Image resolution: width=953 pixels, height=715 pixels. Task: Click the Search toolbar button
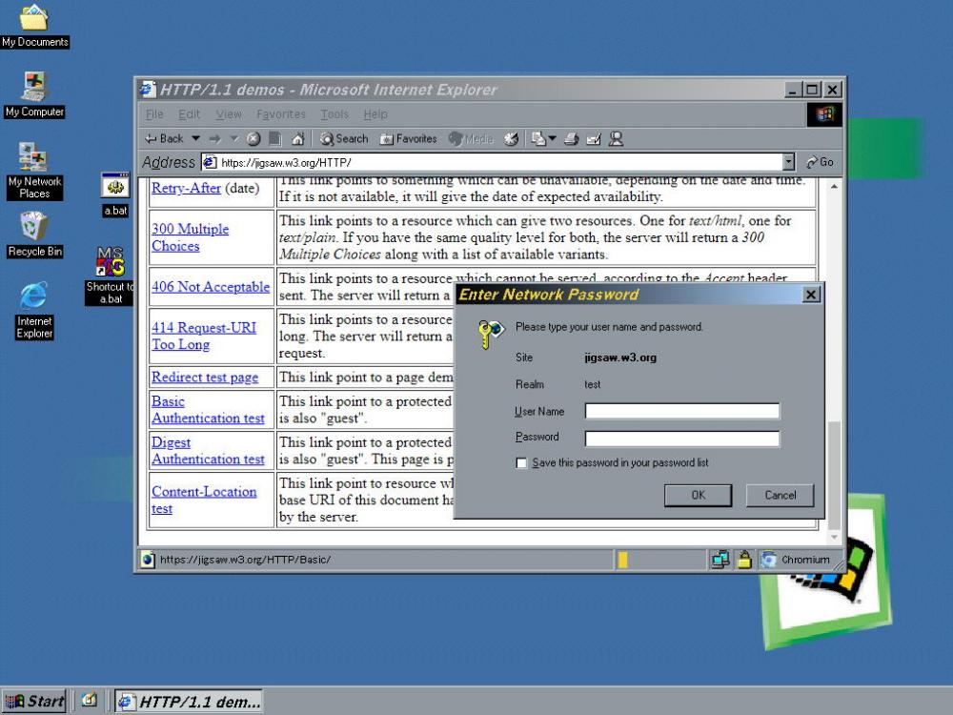pyautogui.click(x=344, y=139)
